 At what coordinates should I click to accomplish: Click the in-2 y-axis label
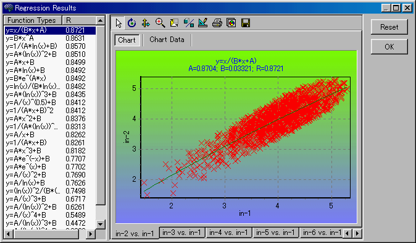point(127,137)
